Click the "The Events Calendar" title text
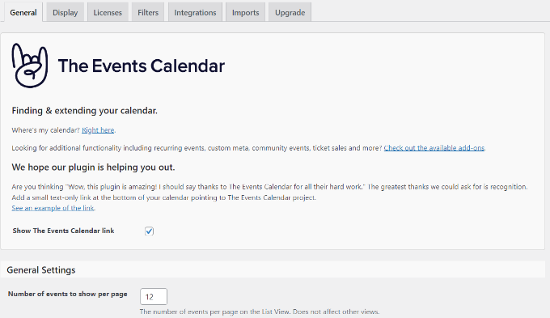The width and height of the screenshot is (550, 318). (x=142, y=66)
